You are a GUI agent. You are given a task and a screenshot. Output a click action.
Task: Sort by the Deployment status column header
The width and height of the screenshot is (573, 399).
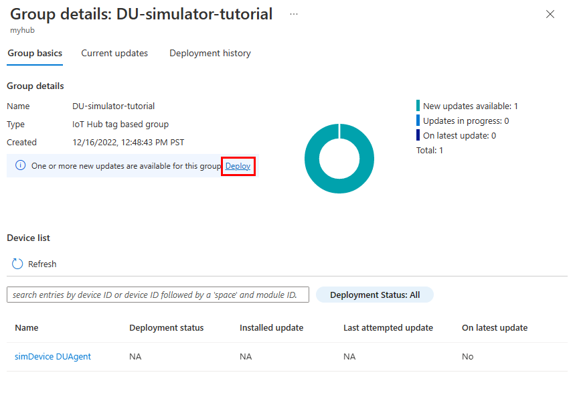pos(166,327)
